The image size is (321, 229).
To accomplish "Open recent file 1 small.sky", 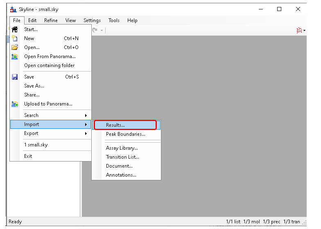I will point(36,145).
